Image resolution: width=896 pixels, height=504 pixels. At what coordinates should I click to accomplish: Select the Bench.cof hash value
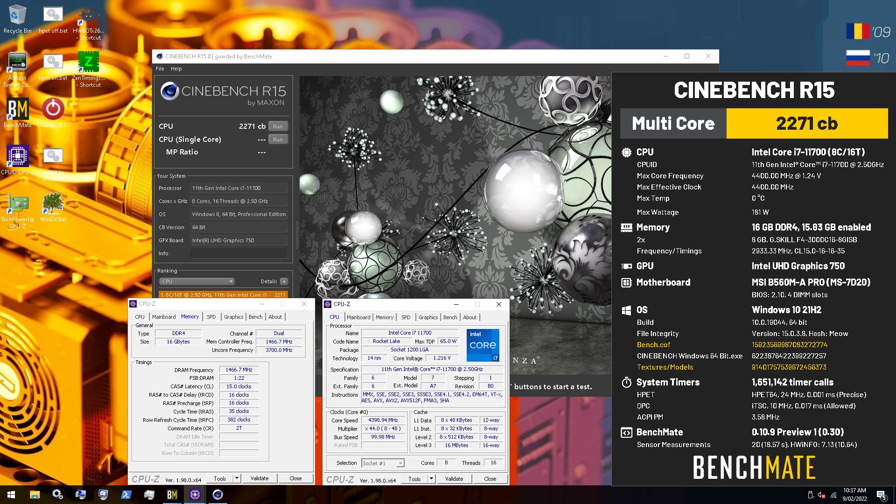(x=789, y=345)
